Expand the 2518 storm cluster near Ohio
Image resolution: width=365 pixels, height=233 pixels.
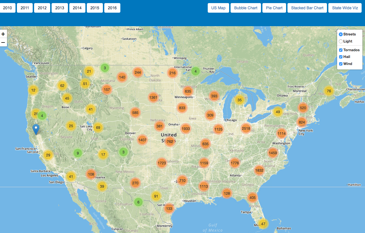tap(246, 129)
